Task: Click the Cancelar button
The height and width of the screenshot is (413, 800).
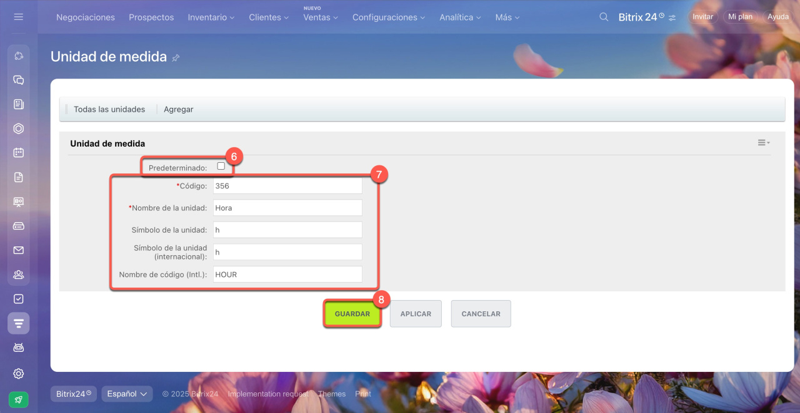Action: [481, 314]
